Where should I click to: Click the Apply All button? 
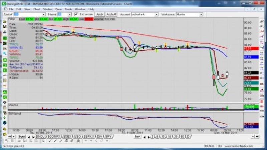[111, 15]
